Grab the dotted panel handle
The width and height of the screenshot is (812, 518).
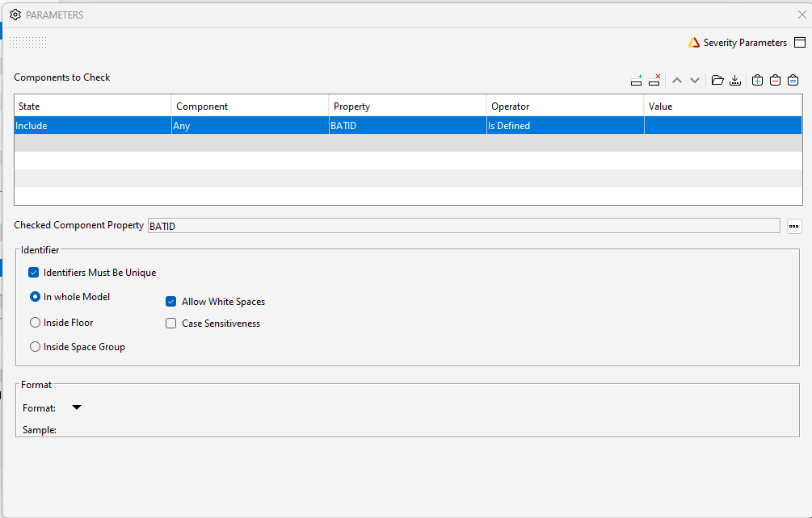(x=28, y=43)
